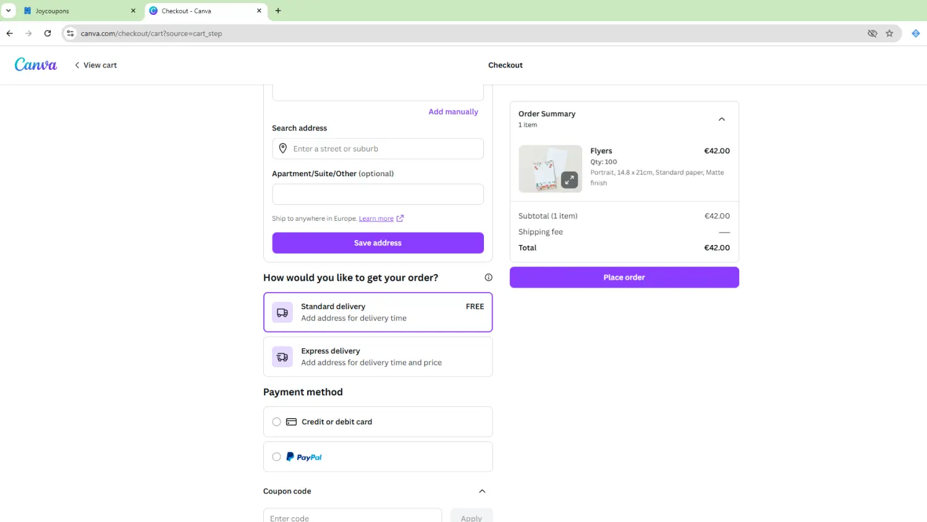
Task: Choose Standard delivery option
Action: click(x=378, y=312)
